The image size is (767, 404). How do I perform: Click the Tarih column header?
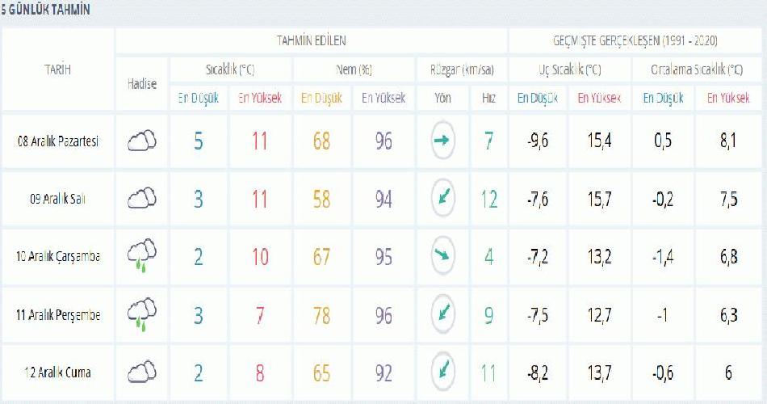(x=57, y=69)
